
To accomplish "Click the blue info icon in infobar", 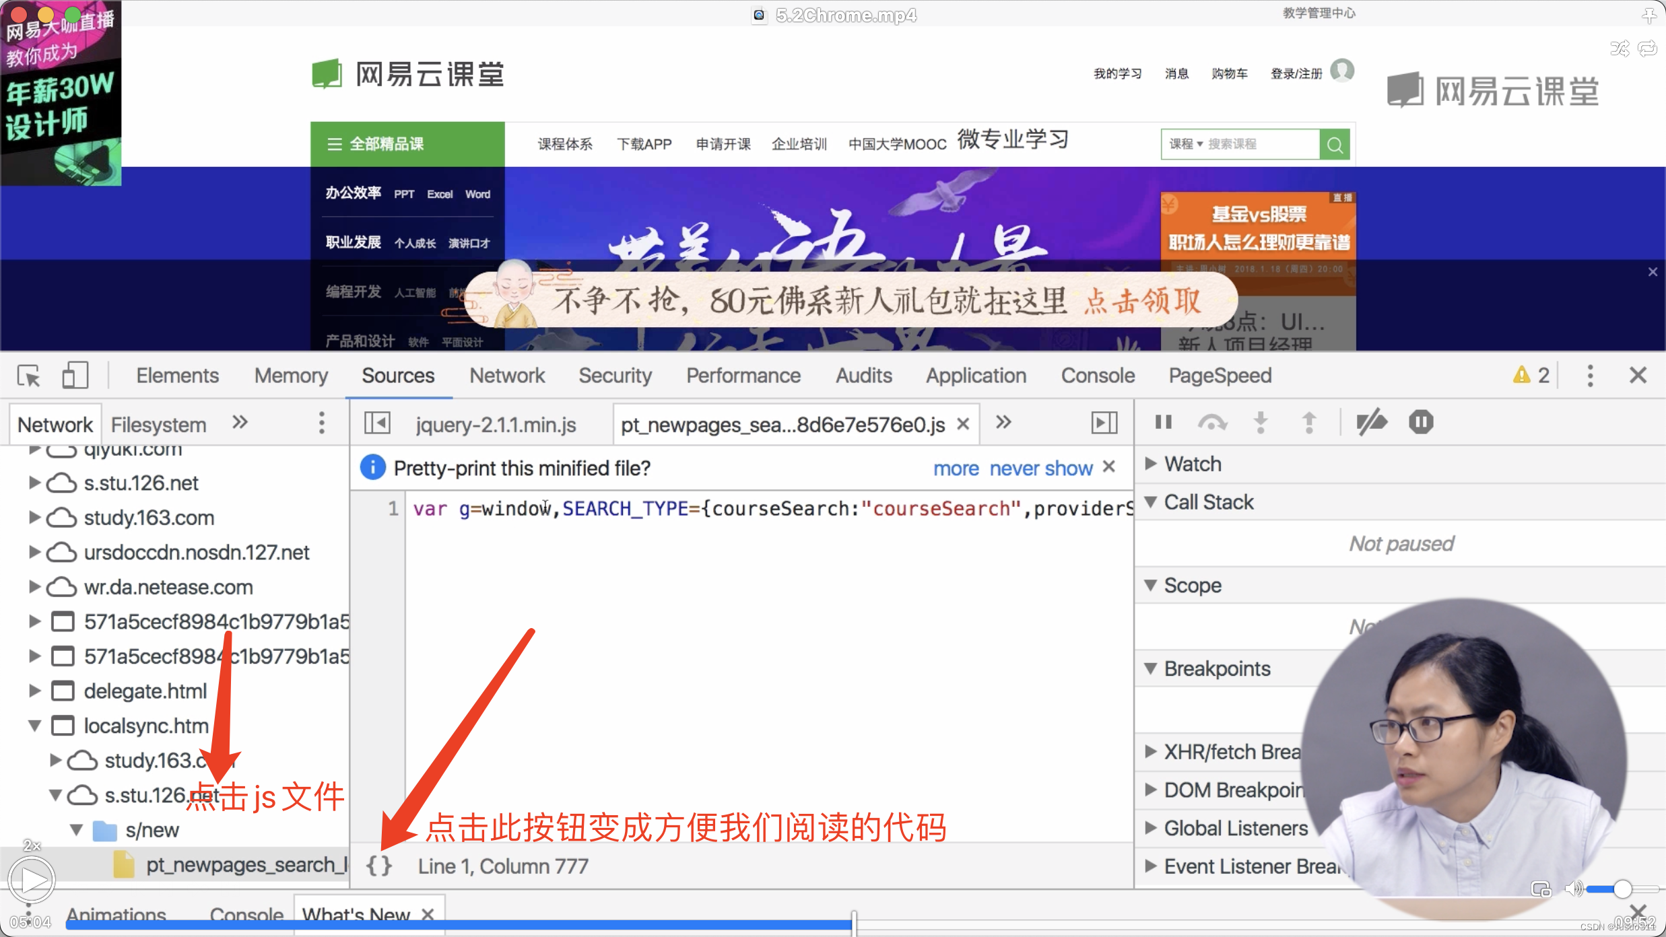I will pos(372,467).
